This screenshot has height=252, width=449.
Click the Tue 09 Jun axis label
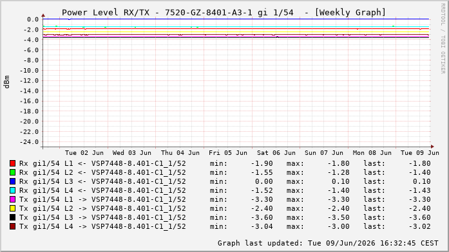420,153
